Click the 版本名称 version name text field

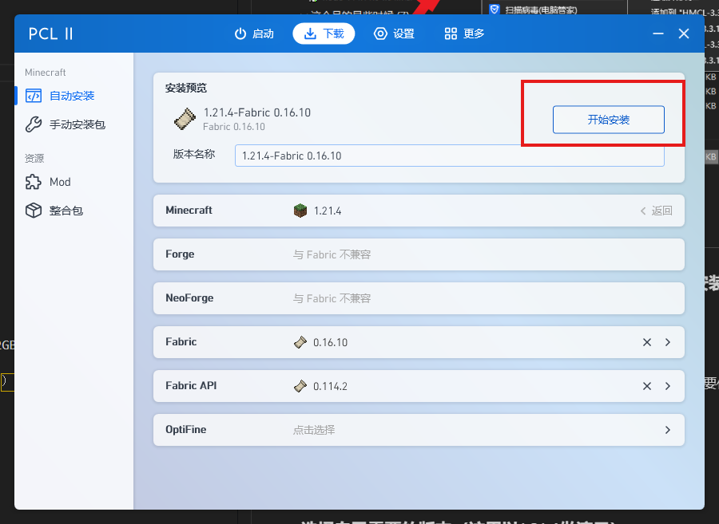coord(449,156)
